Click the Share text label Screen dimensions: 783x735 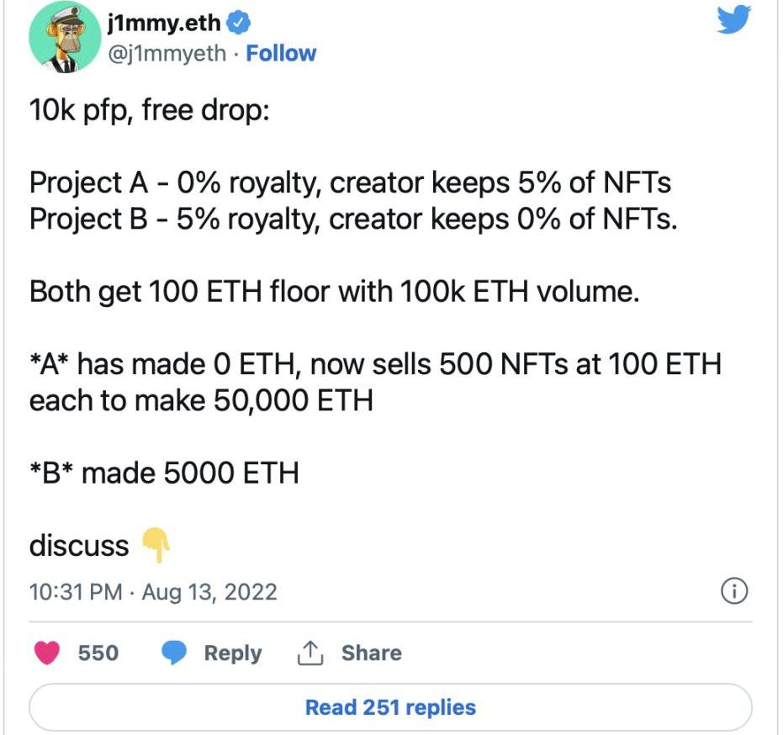pos(371,653)
